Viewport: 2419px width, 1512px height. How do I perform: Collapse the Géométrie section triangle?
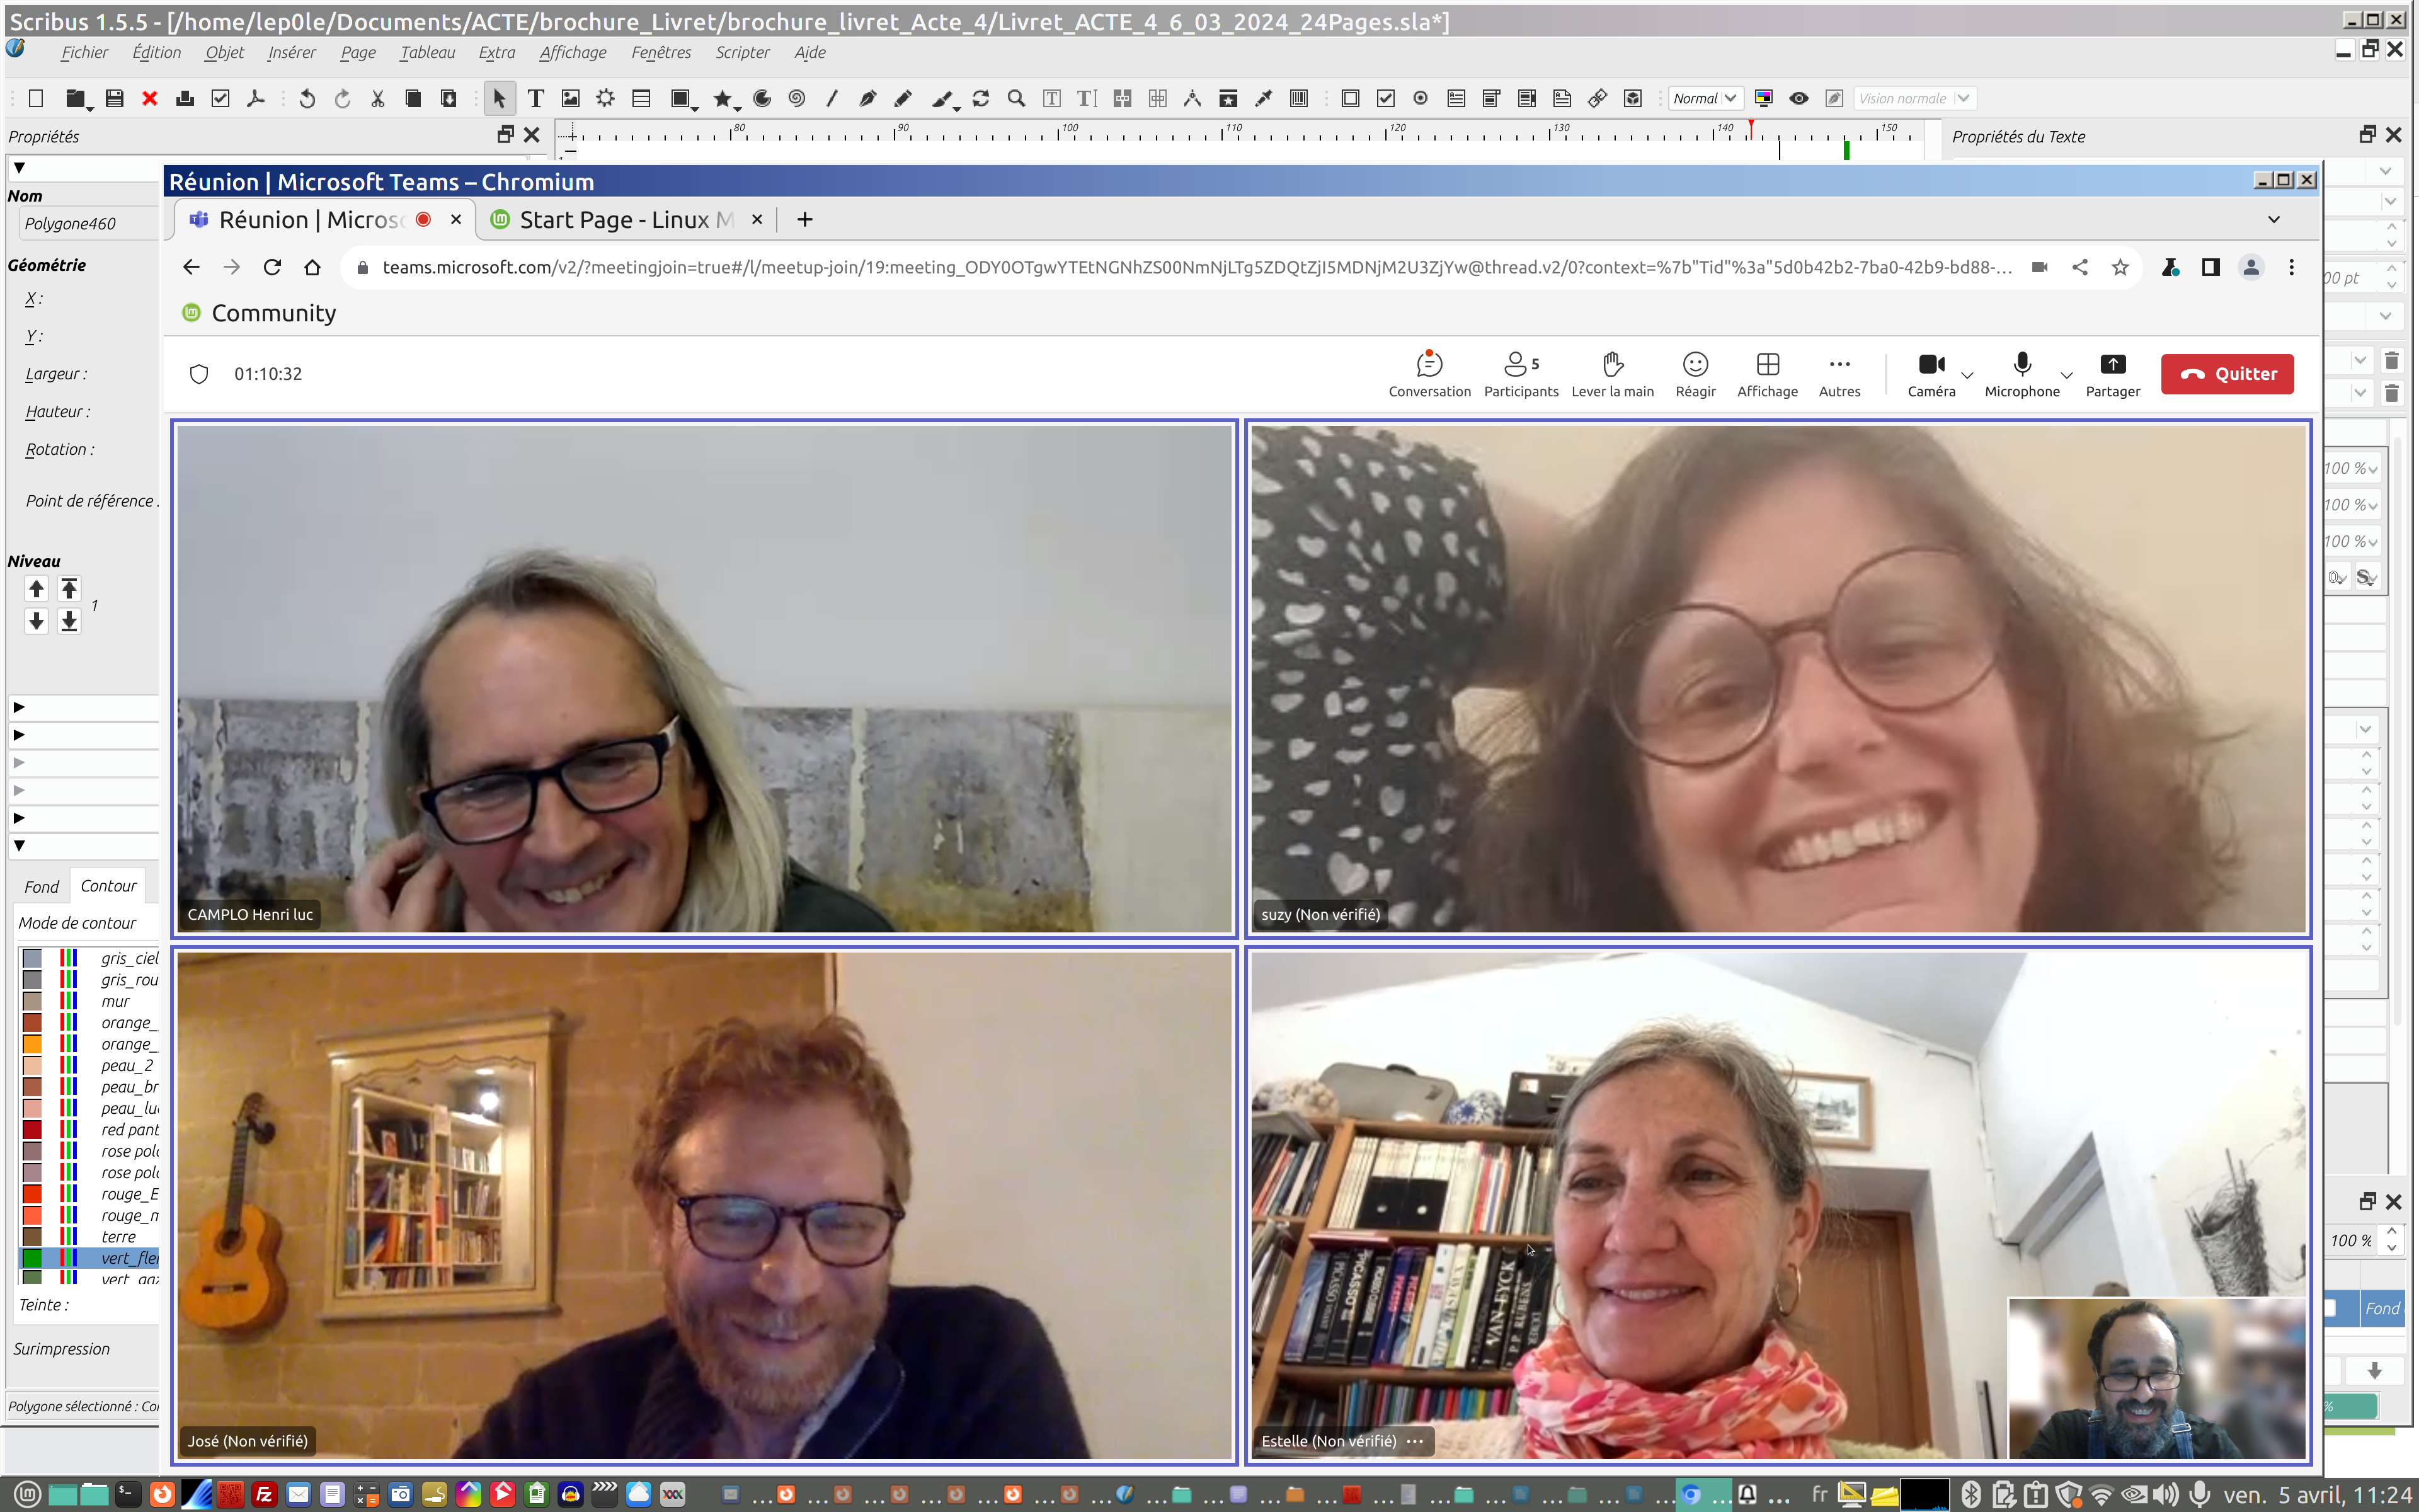click(x=19, y=168)
